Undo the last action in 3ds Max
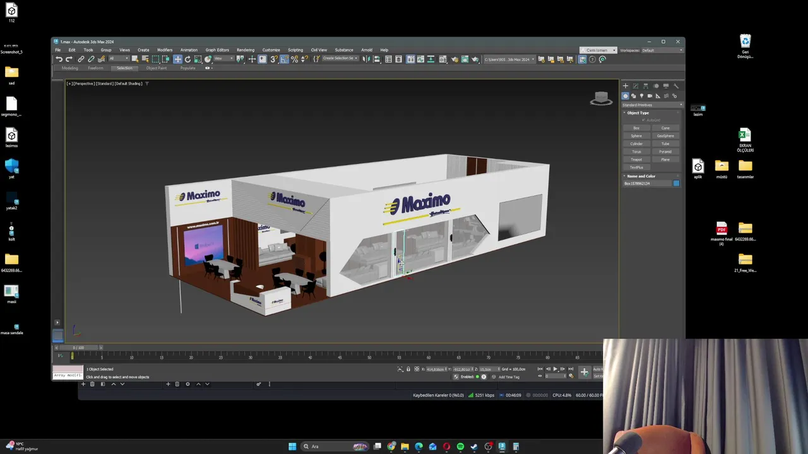 [x=59, y=59]
